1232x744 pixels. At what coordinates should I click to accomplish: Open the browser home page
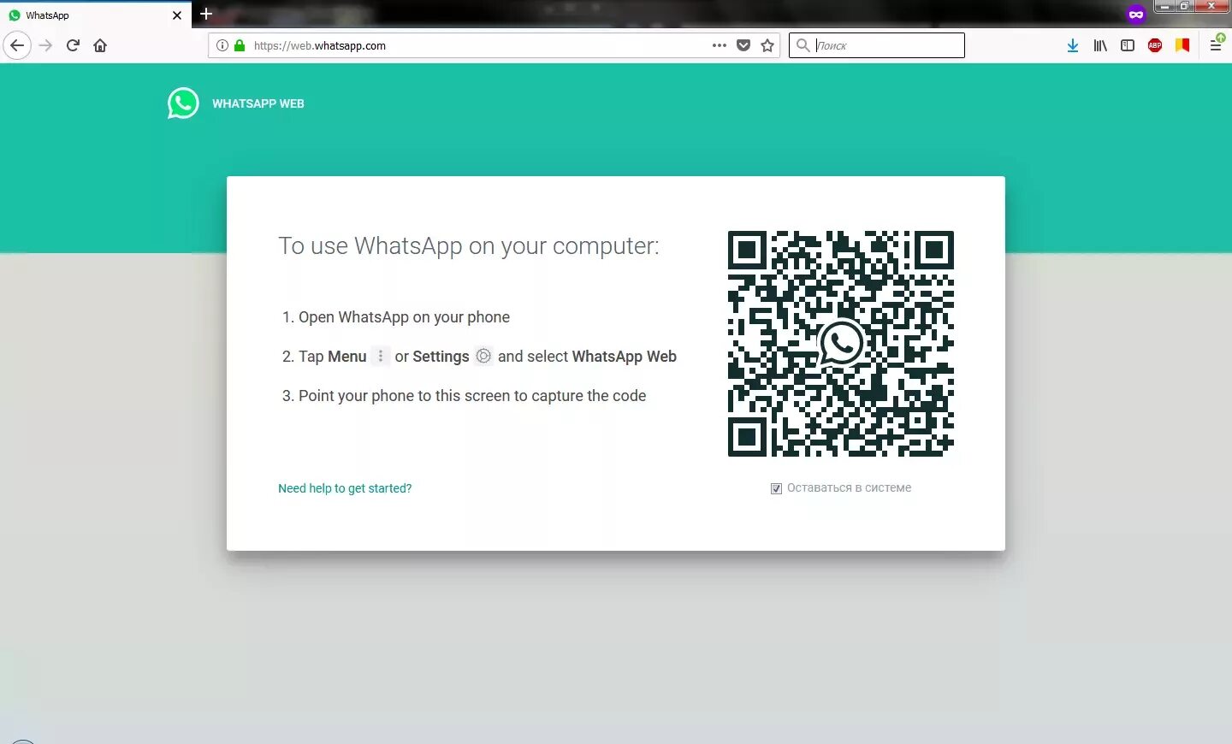pos(100,45)
